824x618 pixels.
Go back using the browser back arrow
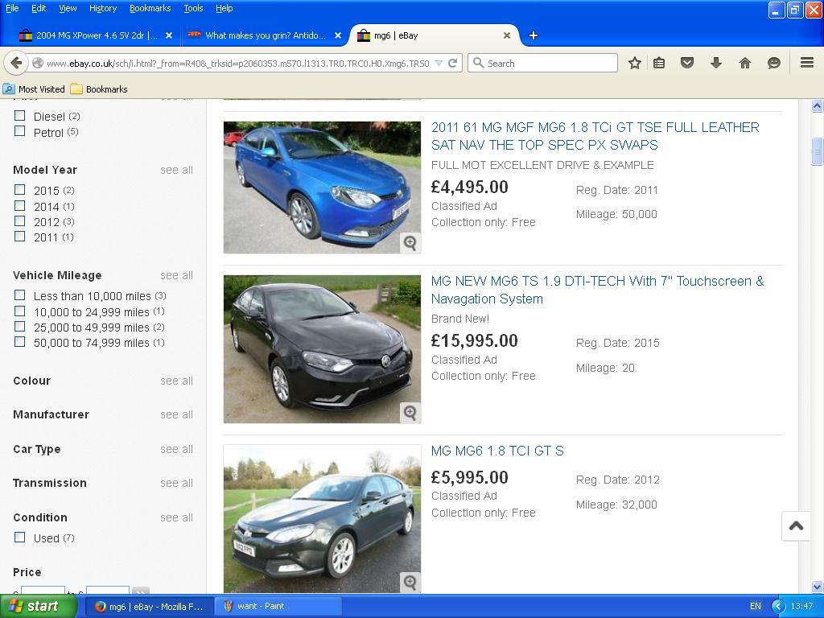click(16, 63)
